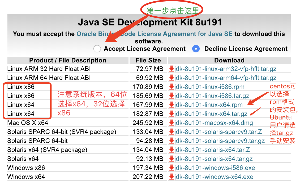Screen dimensions: 300x190
Task: Click download arrow icon for linux-x64.tar.gz
Action: click(172, 114)
